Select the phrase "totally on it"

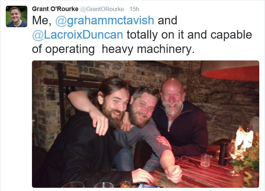tap(154, 35)
